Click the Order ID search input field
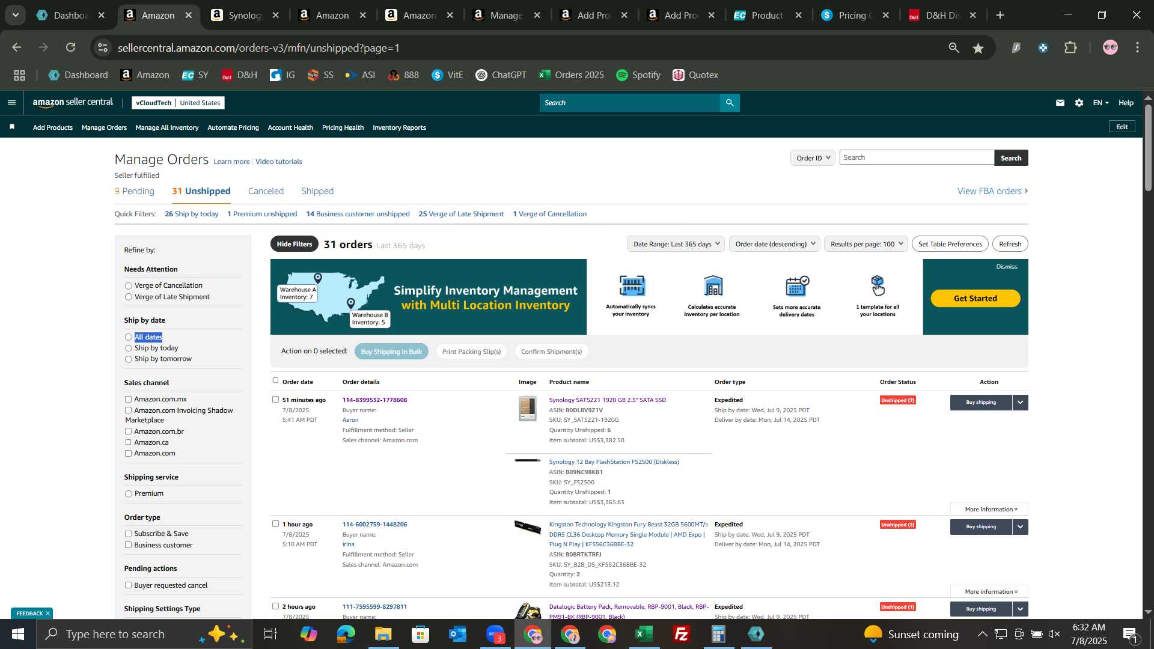The image size is (1154, 649). tap(917, 157)
